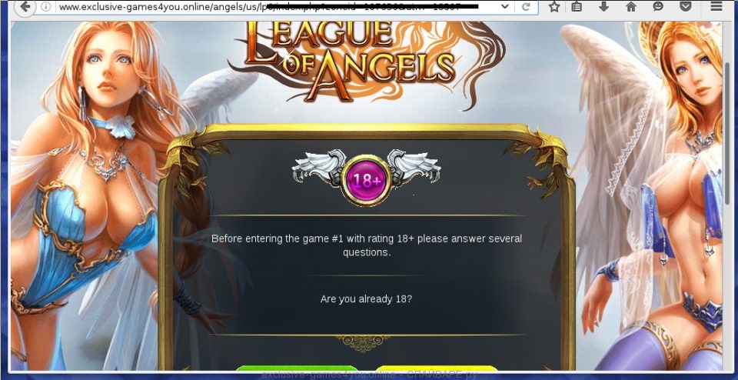Screen dimensions: 738x380
Task: Reload the page with the refresh icon
Action: tap(526, 7)
